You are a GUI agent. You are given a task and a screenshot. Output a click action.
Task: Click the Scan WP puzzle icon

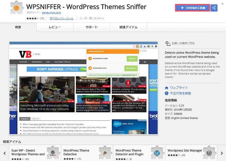point(53,153)
